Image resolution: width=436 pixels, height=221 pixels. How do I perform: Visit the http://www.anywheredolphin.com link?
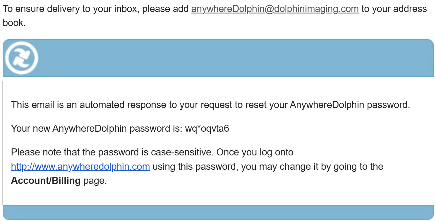coord(80,167)
